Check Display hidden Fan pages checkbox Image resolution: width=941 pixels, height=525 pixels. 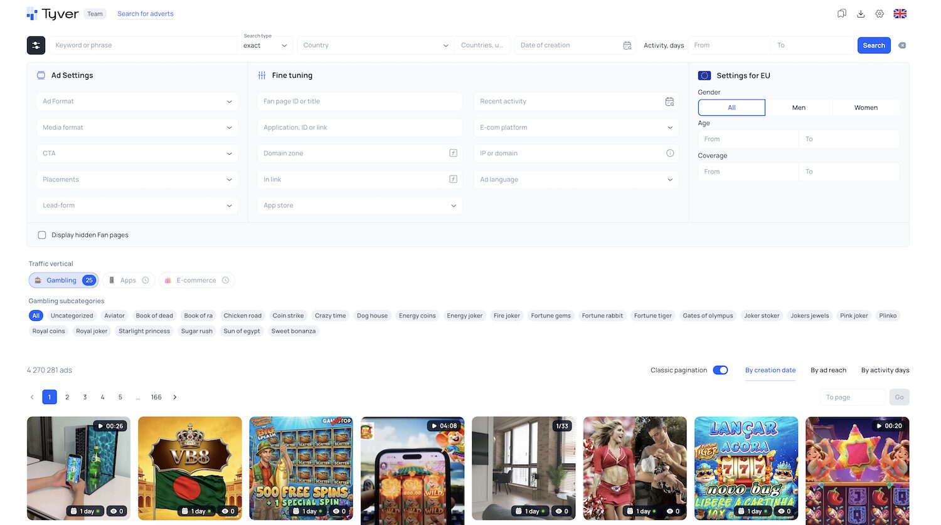tap(42, 235)
